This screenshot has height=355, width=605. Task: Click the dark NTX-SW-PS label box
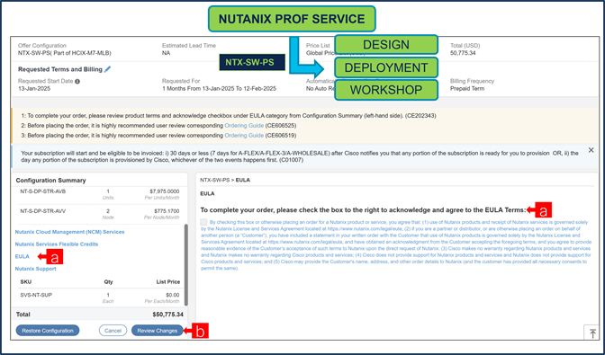252,62
